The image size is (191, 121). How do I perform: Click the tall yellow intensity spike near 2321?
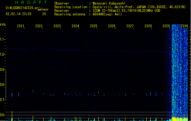click(x=12, y=116)
